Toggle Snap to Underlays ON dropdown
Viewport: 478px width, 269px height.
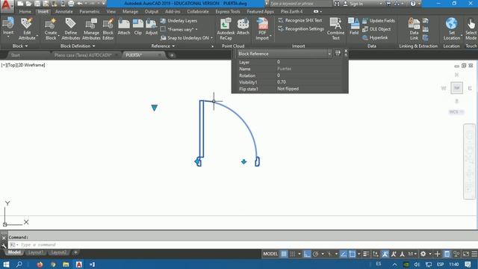click(x=211, y=38)
